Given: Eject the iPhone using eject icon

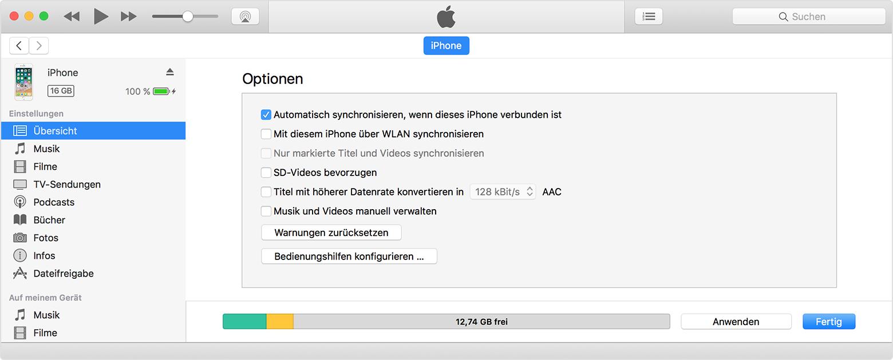Looking at the screenshot, I should point(169,72).
